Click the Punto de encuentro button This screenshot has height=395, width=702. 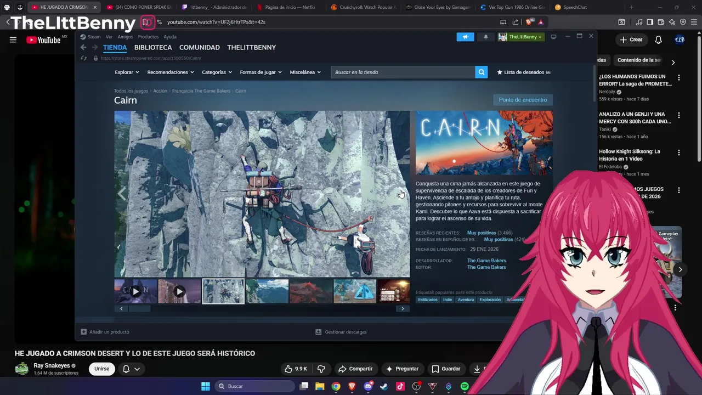[523, 100]
